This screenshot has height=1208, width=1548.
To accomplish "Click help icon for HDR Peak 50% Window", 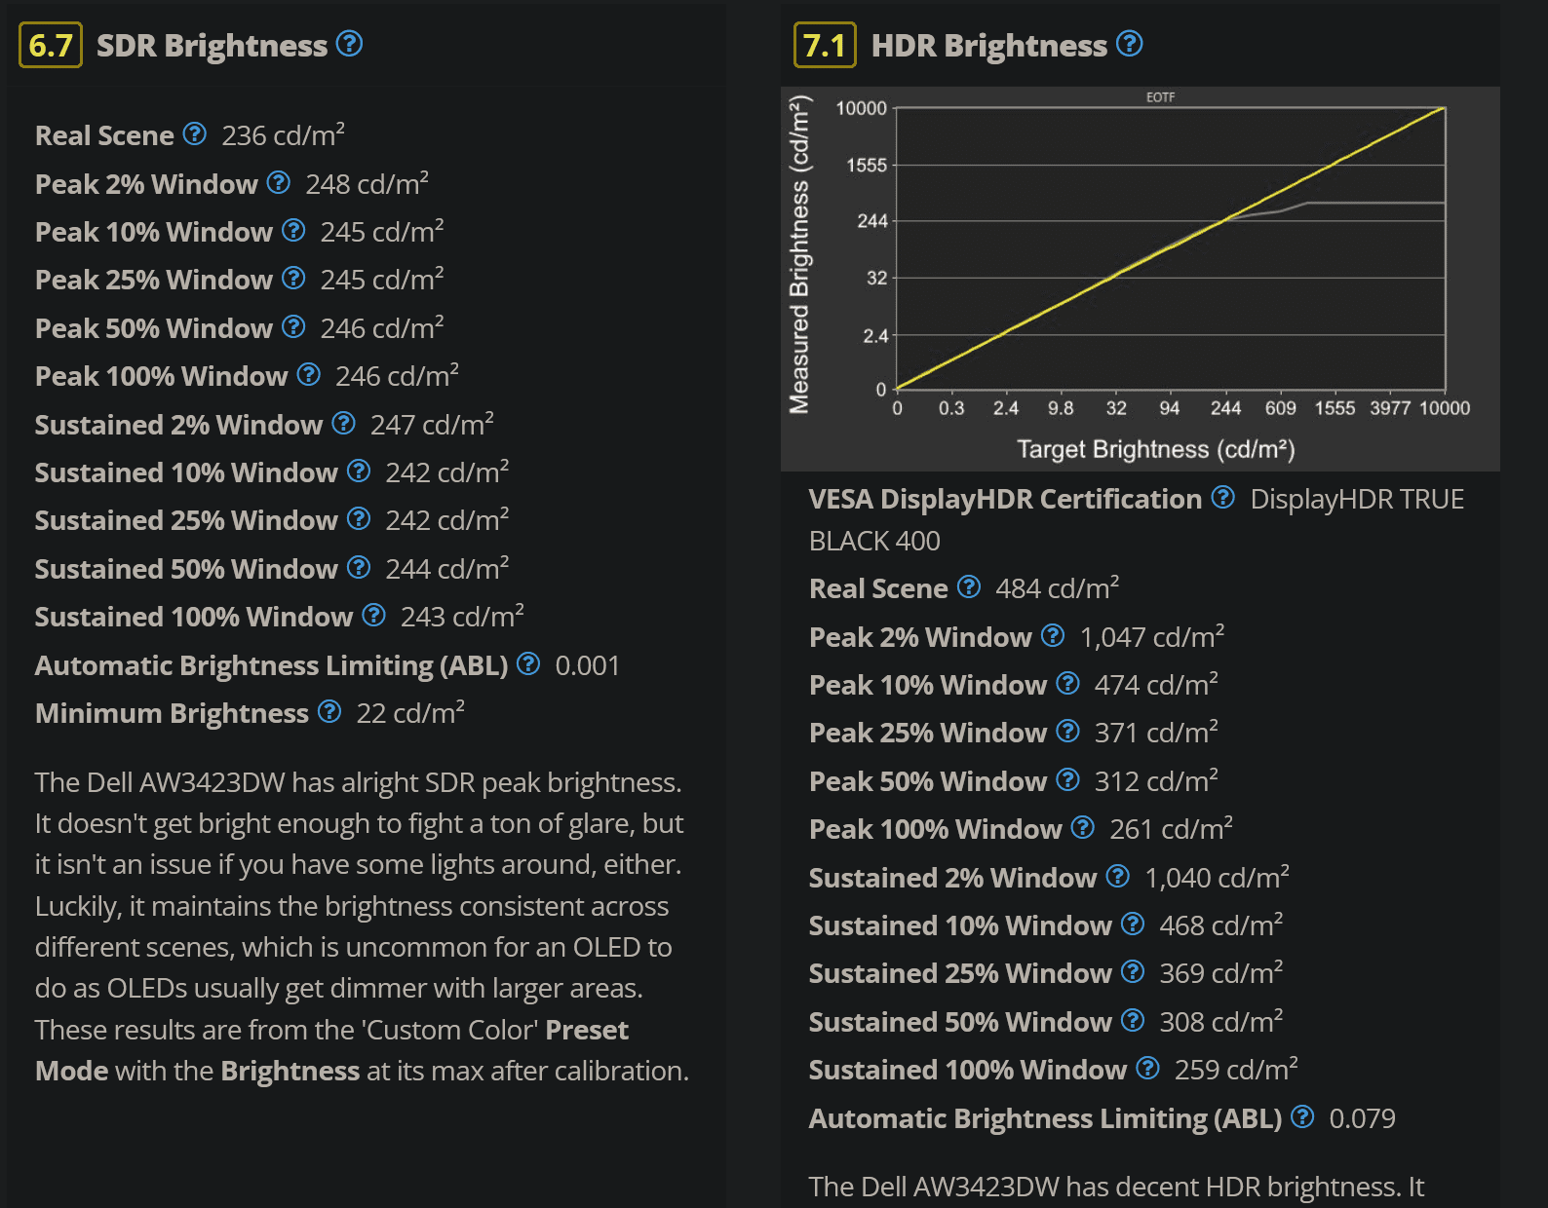I will click(x=1068, y=779).
